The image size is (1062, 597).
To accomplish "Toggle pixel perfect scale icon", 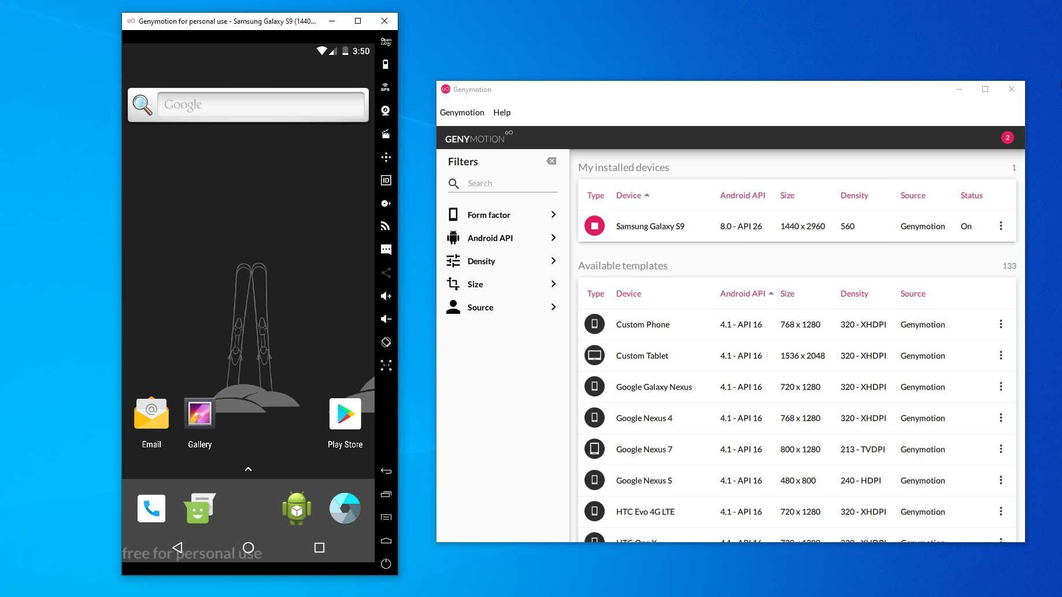I will pos(386,365).
